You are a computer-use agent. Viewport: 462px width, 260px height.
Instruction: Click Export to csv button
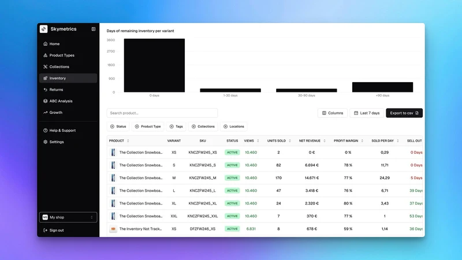pos(404,113)
